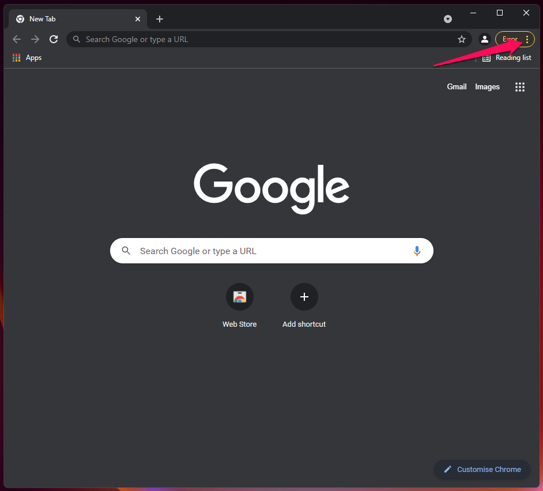Open Apps from the bookmarks bar

(27, 58)
